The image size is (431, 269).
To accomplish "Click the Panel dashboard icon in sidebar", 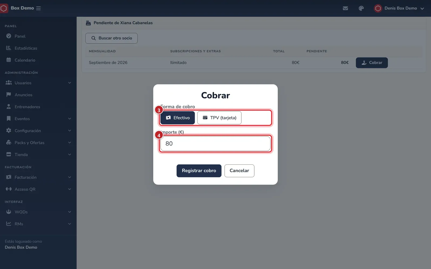I will pos(9,36).
